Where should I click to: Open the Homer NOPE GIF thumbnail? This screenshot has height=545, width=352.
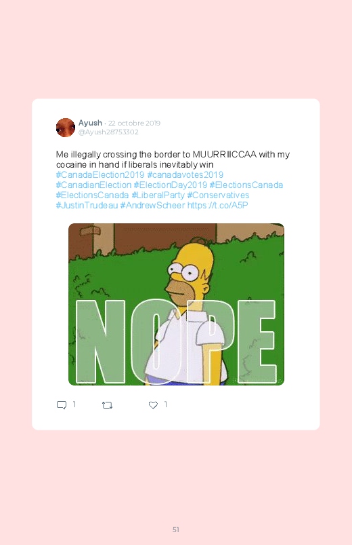[x=176, y=304]
